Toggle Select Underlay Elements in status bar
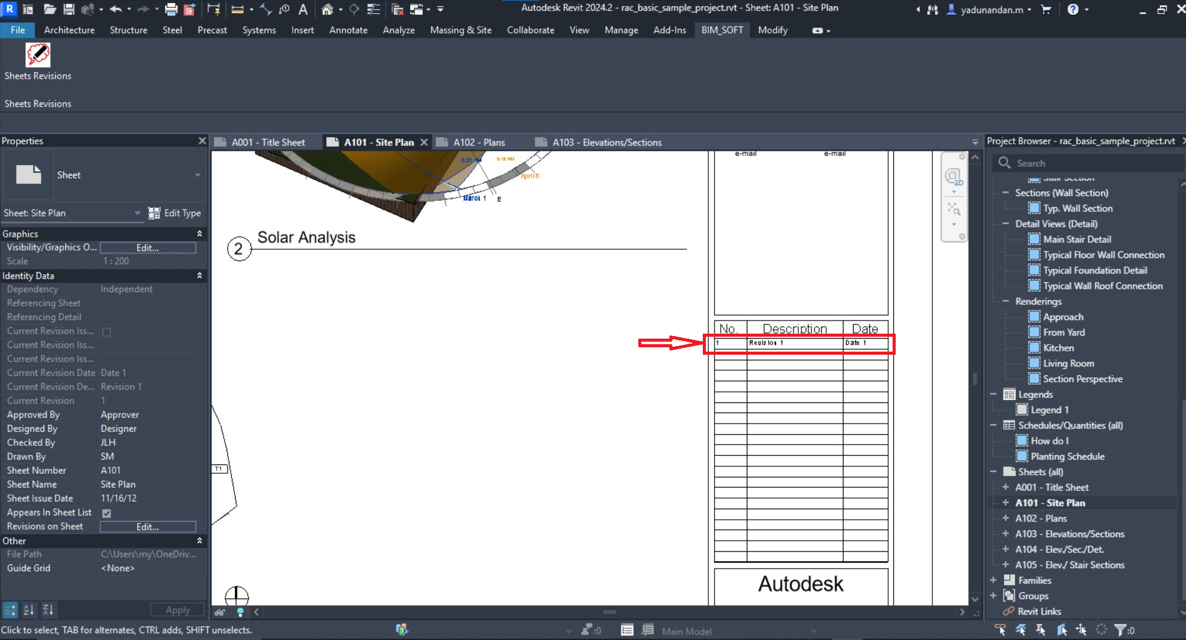 coord(1020,630)
